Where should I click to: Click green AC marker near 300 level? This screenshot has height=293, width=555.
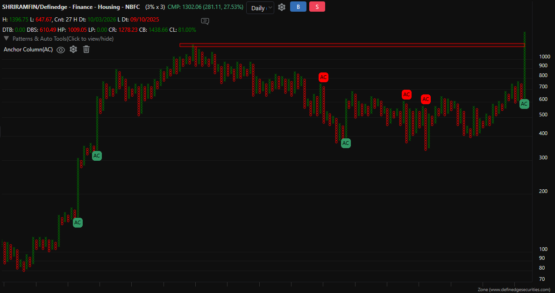pyautogui.click(x=97, y=156)
